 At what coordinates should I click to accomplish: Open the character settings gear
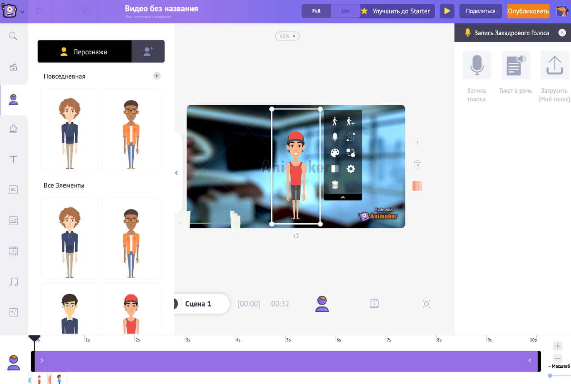coord(351,168)
